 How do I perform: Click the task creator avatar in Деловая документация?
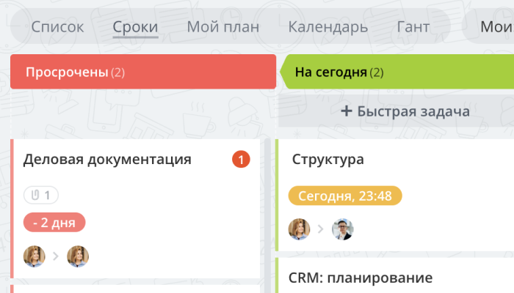(x=34, y=256)
